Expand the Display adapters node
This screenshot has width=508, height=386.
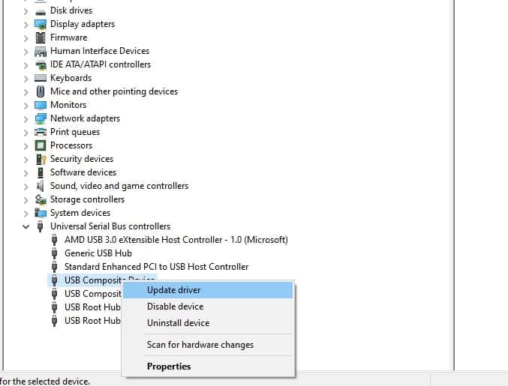coord(26,25)
